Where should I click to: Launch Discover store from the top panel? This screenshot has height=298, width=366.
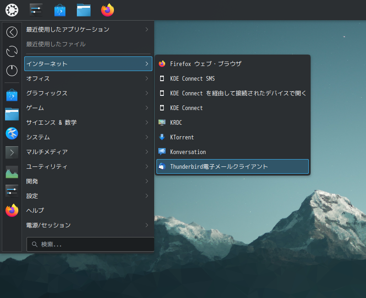point(60,10)
